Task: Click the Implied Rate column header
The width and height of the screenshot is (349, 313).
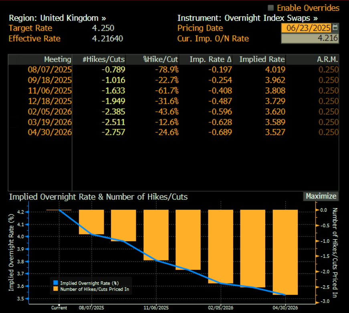Action: 262,59
